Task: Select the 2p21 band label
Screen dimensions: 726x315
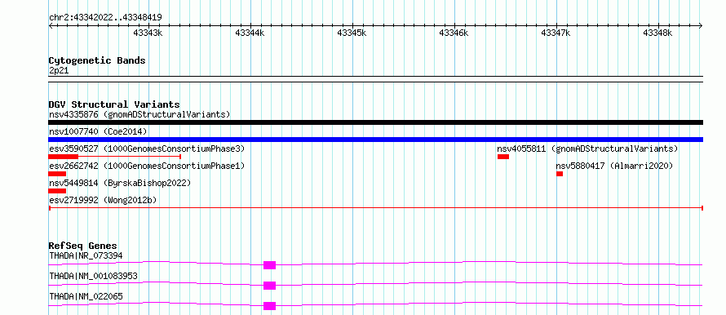Action: coord(59,71)
